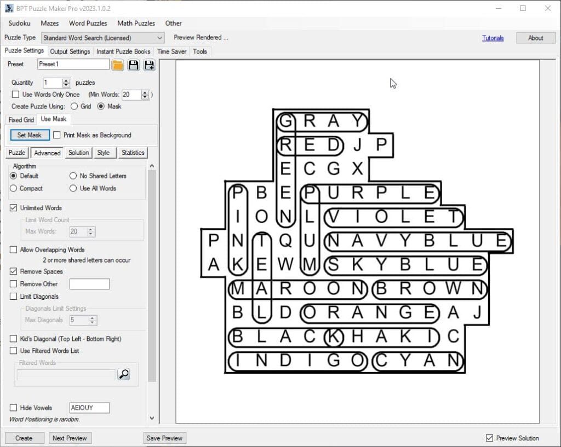Open a preset with the folder icon
The width and height of the screenshot is (561, 447).
pos(118,65)
